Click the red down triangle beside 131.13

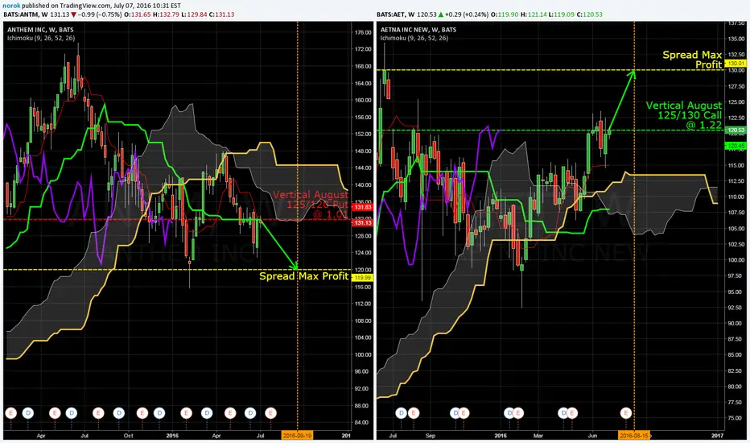(74, 14)
